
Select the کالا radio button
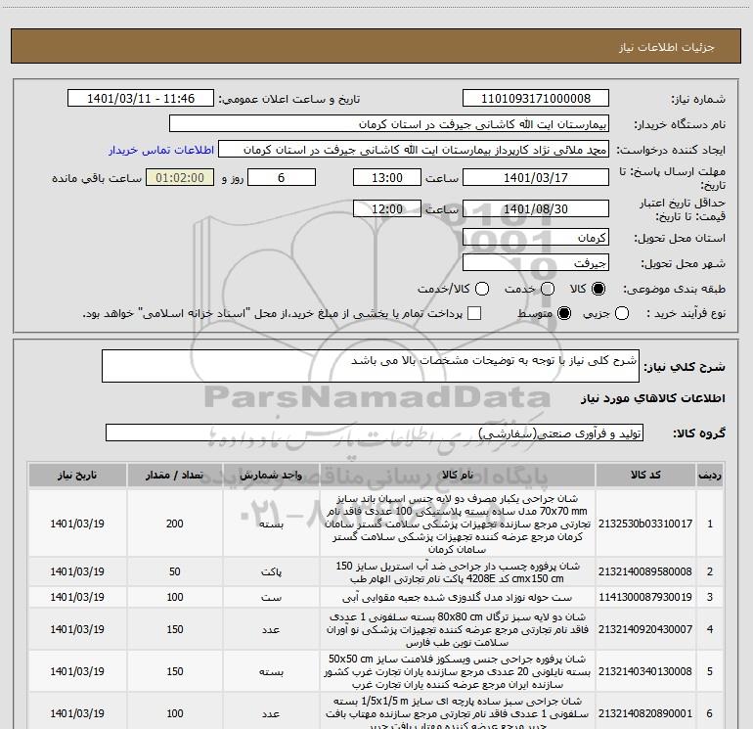coord(598,289)
